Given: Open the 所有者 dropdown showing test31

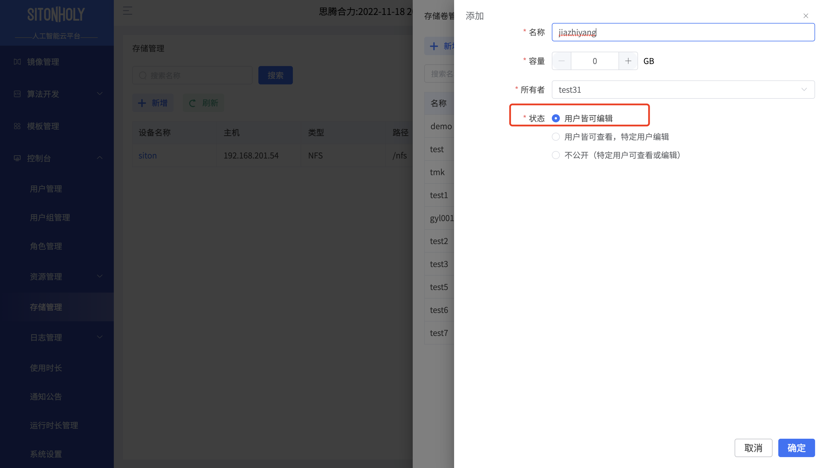Looking at the screenshot, I should pos(683,90).
